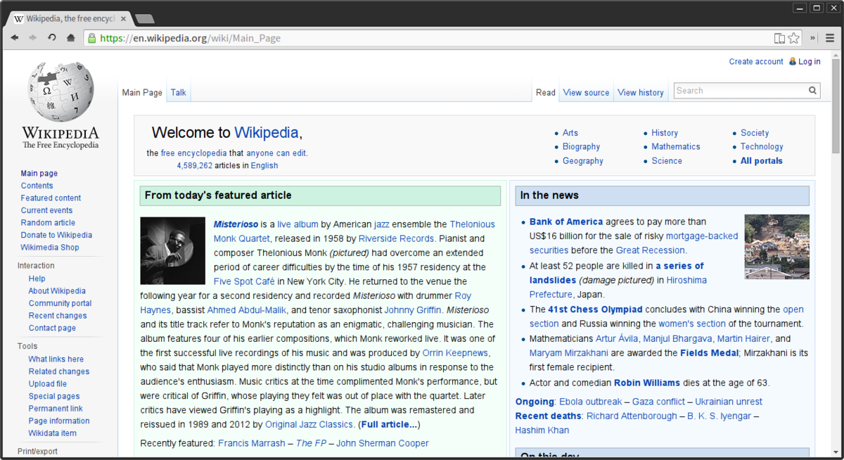
Task: Switch to the Talk tab
Action: (178, 91)
